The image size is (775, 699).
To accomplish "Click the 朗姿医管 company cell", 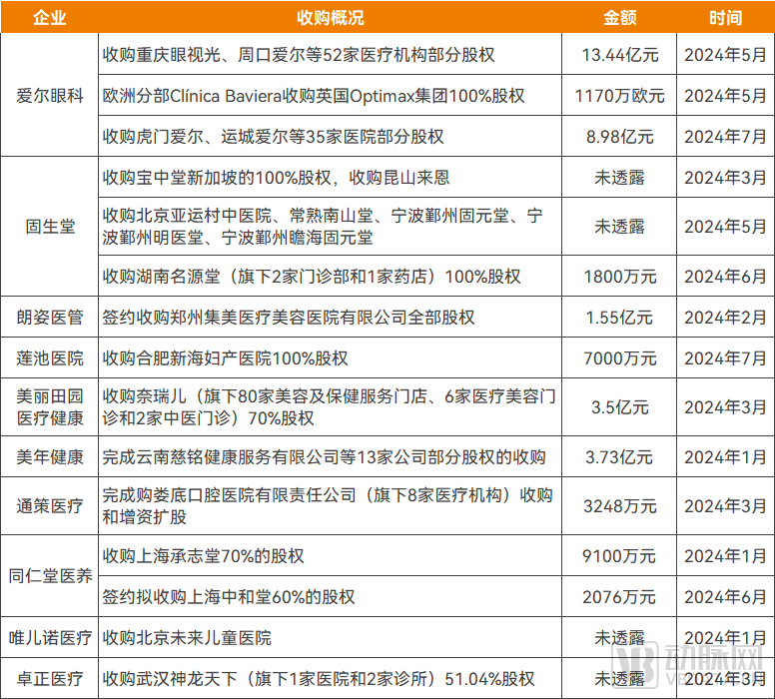I will click(49, 318).
